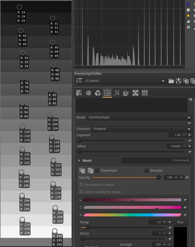Toggle the blue channel in the histogram
The image size is (195, 247).
(188, 4)
